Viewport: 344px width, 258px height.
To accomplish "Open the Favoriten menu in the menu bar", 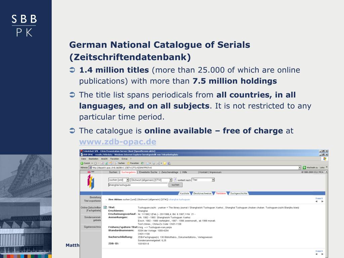I will [x=115, y=159].
